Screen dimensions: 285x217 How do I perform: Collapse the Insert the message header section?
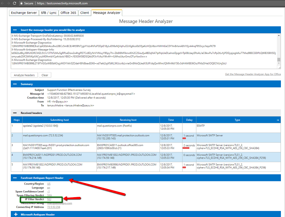[x=15, y=30]
